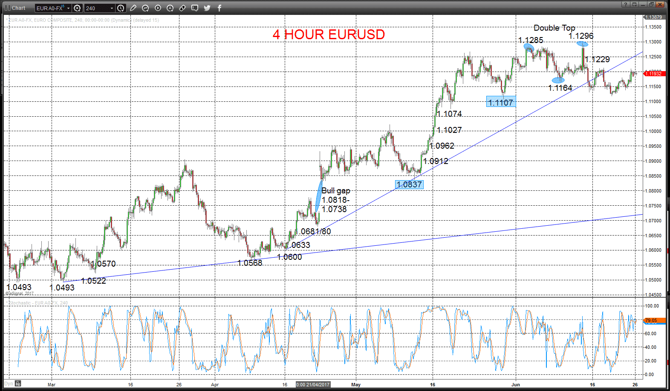Open the chart studies icon
This screenshot has width=670, height=391.
click(145, 8)
